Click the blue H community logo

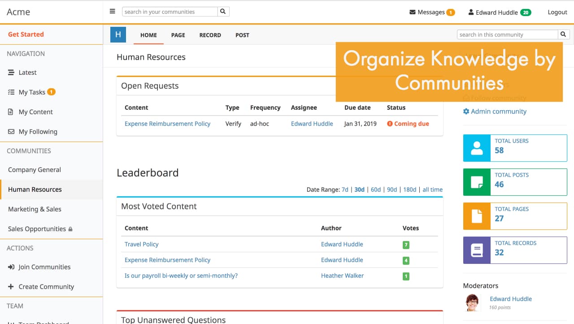(x=118, y=35)
